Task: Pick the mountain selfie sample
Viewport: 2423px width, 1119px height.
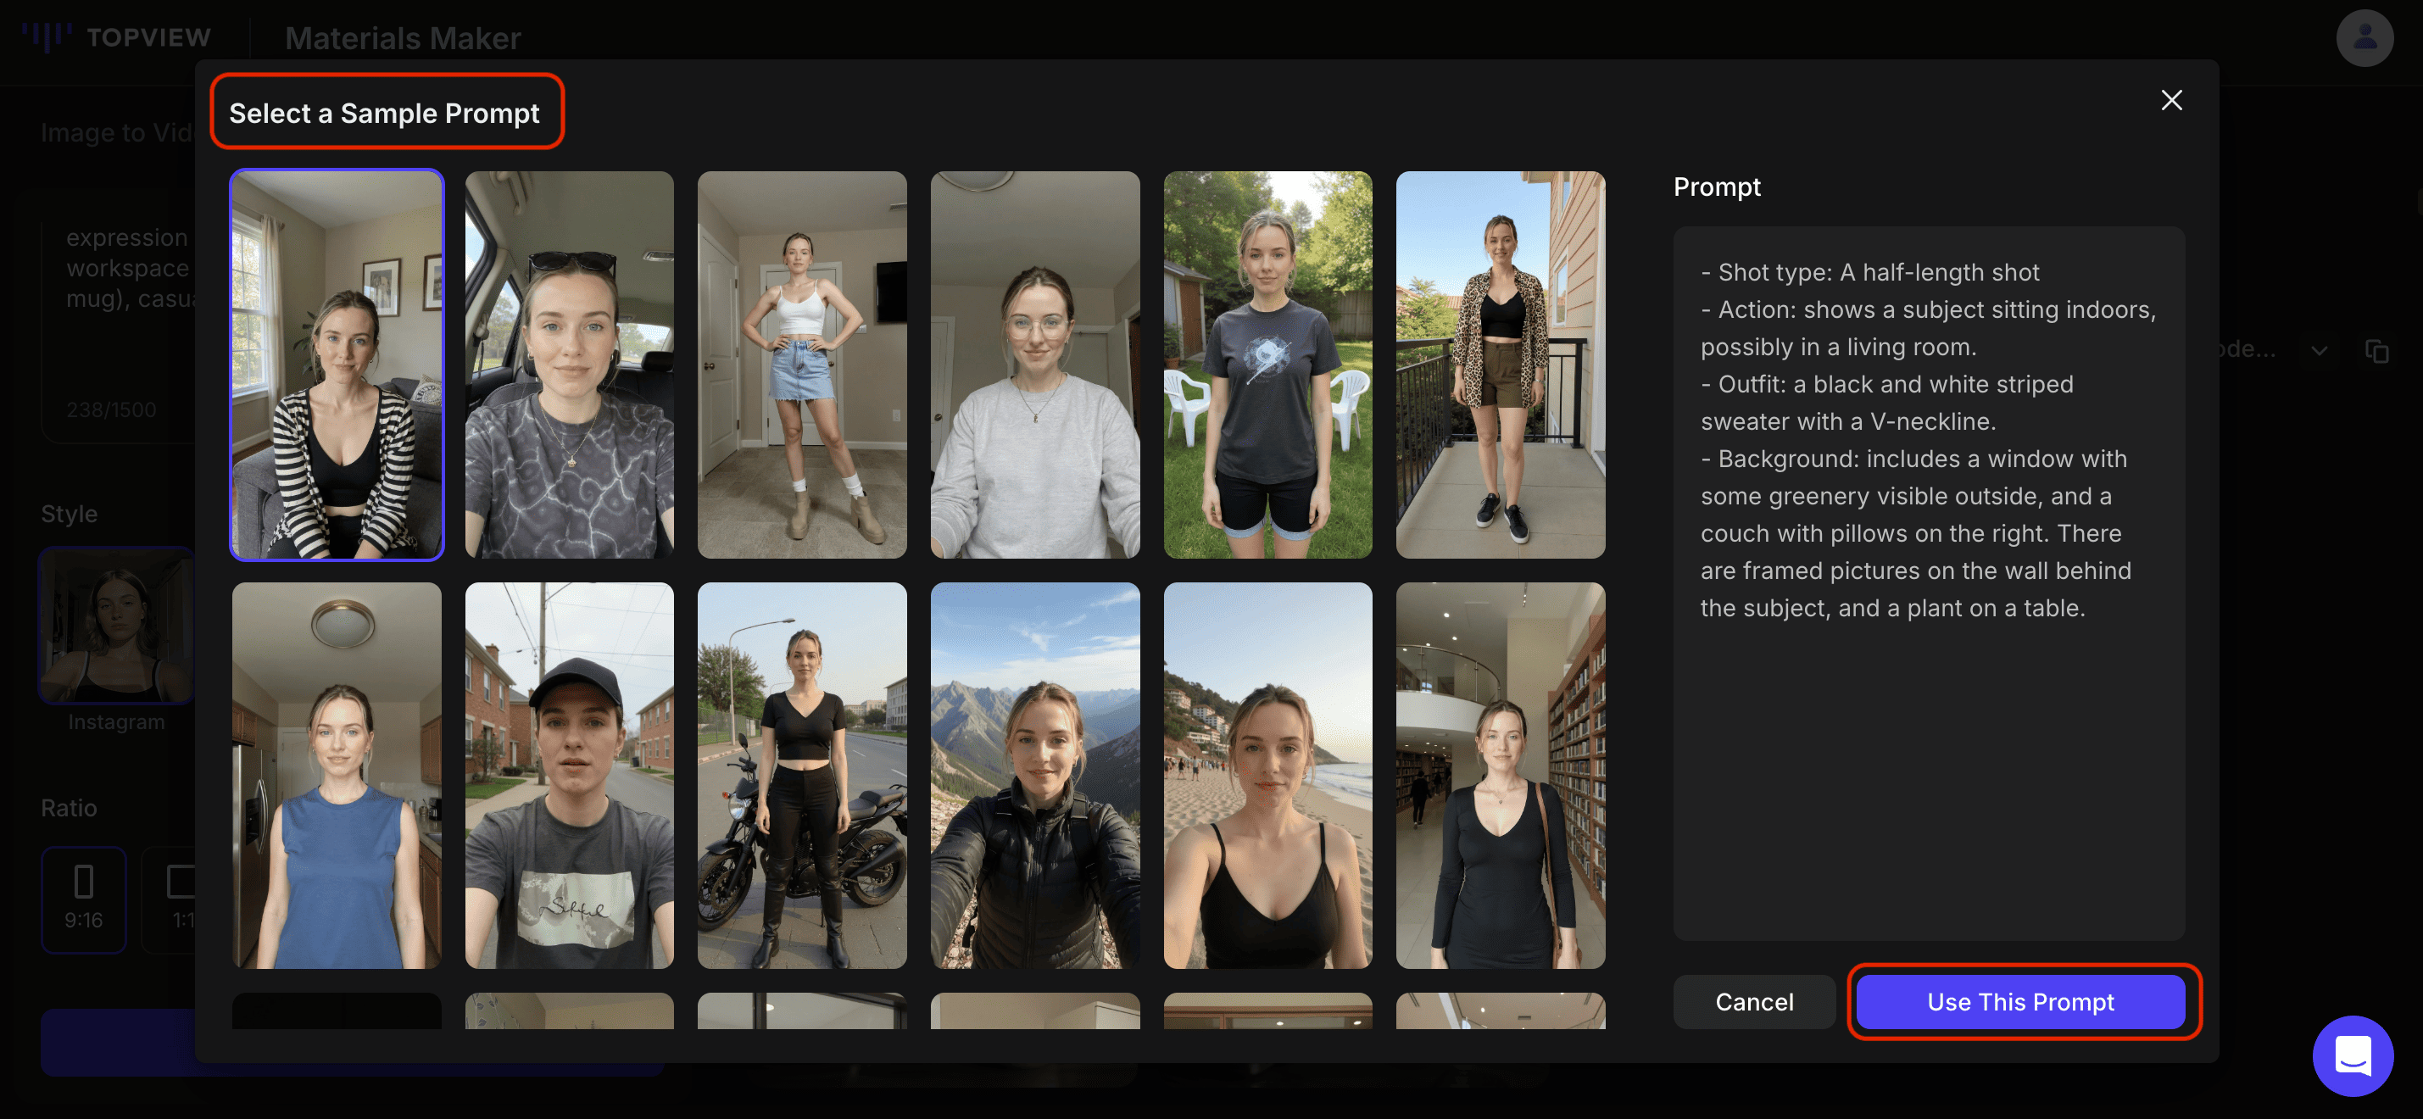Action: (1034, 775)
